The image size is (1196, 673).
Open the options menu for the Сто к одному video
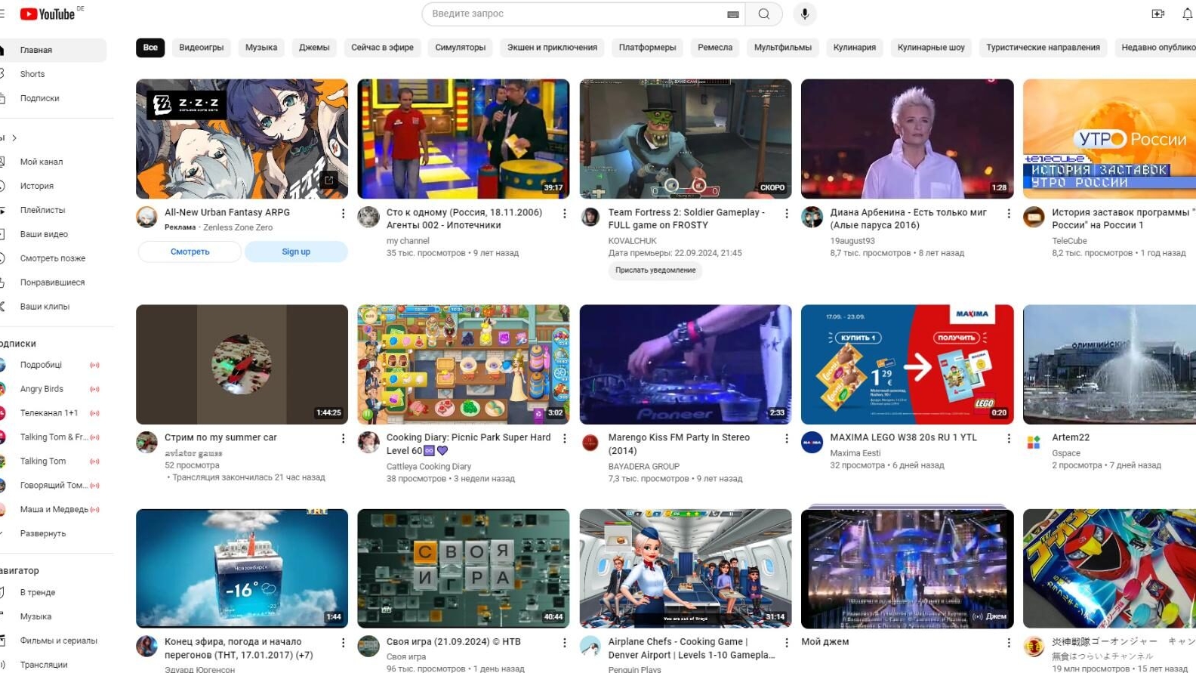565,214
